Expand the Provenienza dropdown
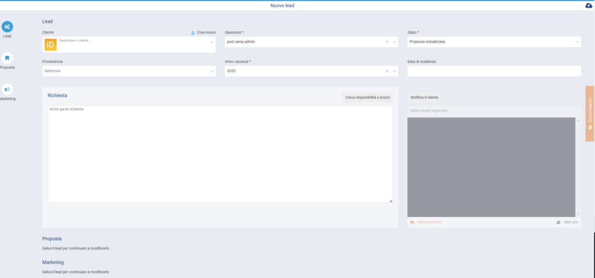 (212, 71)
